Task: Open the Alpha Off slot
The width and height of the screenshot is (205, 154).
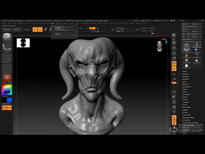Action: 7,58
